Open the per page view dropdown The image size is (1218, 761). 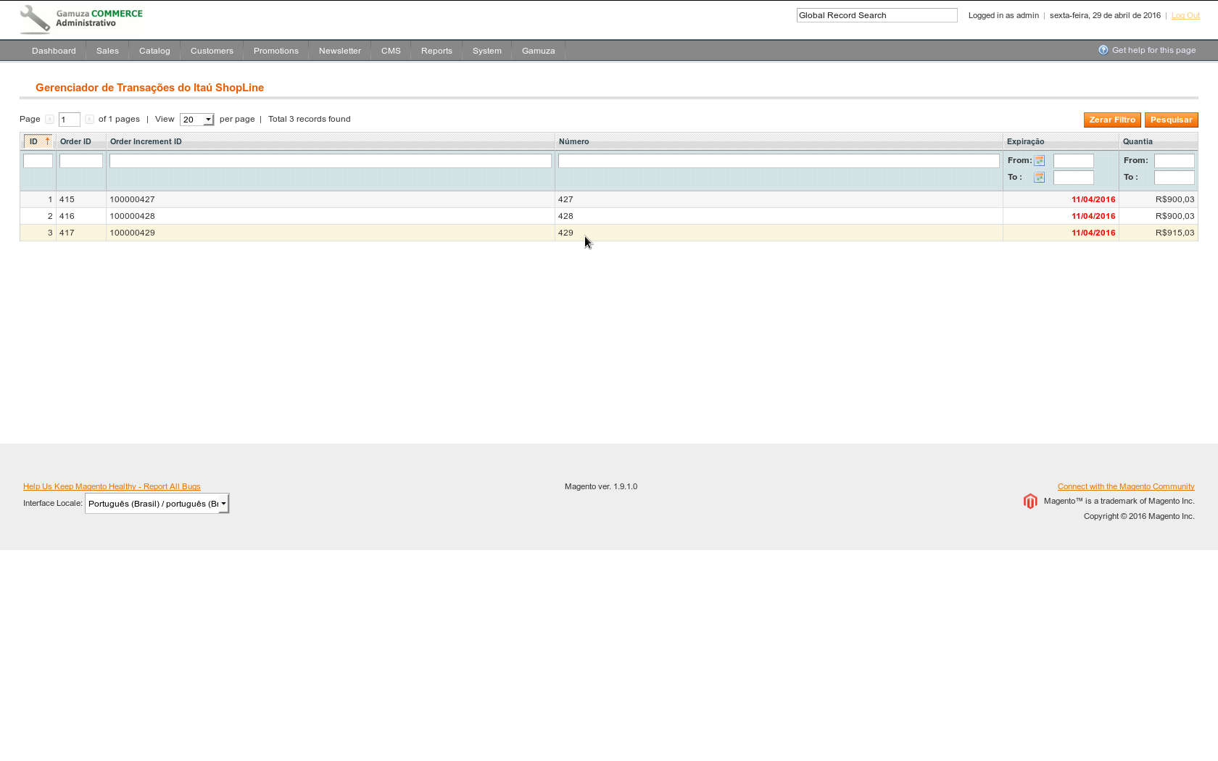click(x=197, y=120)
